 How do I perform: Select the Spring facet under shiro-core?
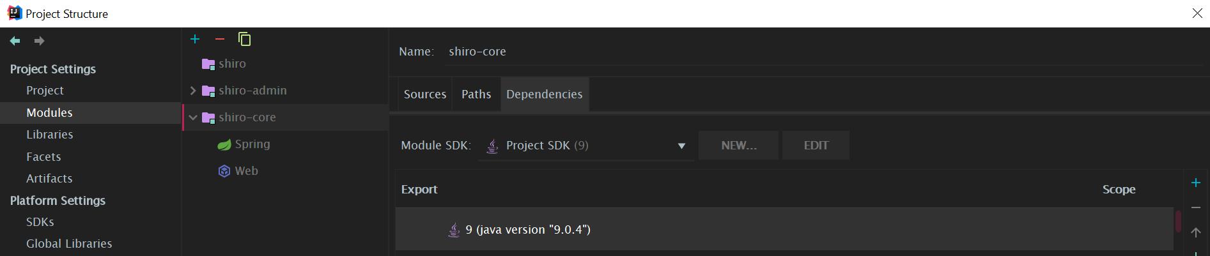point(252,144)
